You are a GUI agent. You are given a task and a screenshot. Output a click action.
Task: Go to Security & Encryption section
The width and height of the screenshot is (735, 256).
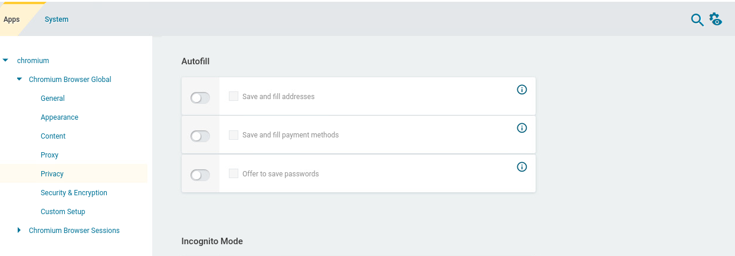74,193
